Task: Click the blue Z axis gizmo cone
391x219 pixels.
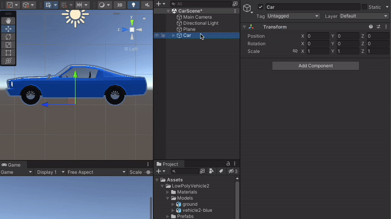Action: tap(125, 30)
